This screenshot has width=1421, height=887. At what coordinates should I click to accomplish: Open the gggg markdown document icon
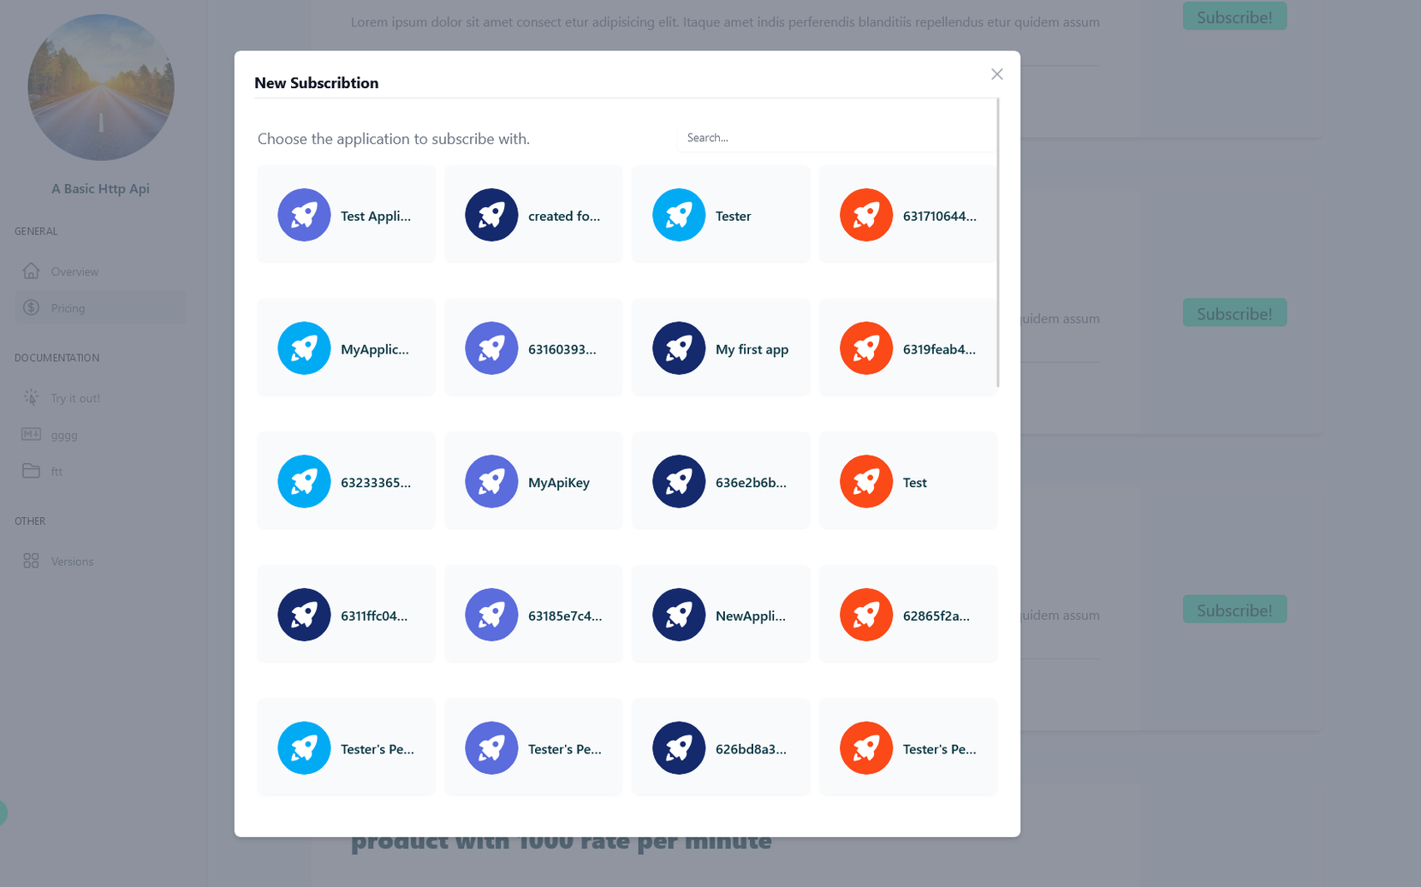31,434
